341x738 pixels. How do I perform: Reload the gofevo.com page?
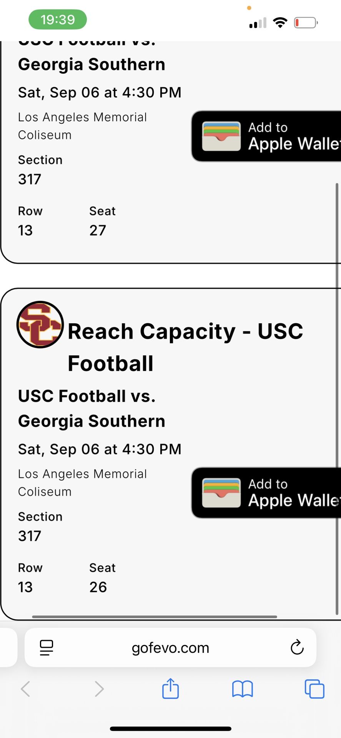pos(297,647)
